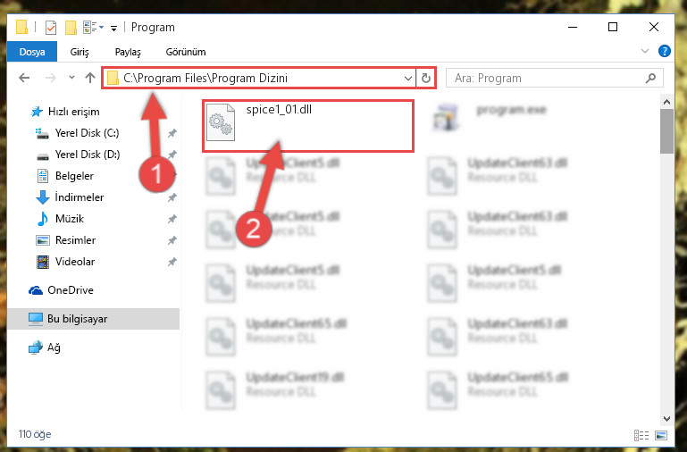Switch to large thumbnails view icon
The width and height of the screenshot is (687, 452).
click(x=661, y=435)
